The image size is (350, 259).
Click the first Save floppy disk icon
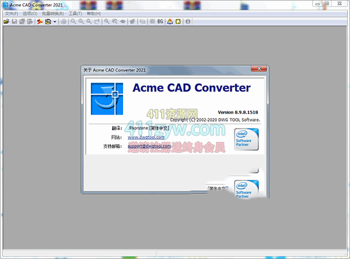[x=15, y=22]
